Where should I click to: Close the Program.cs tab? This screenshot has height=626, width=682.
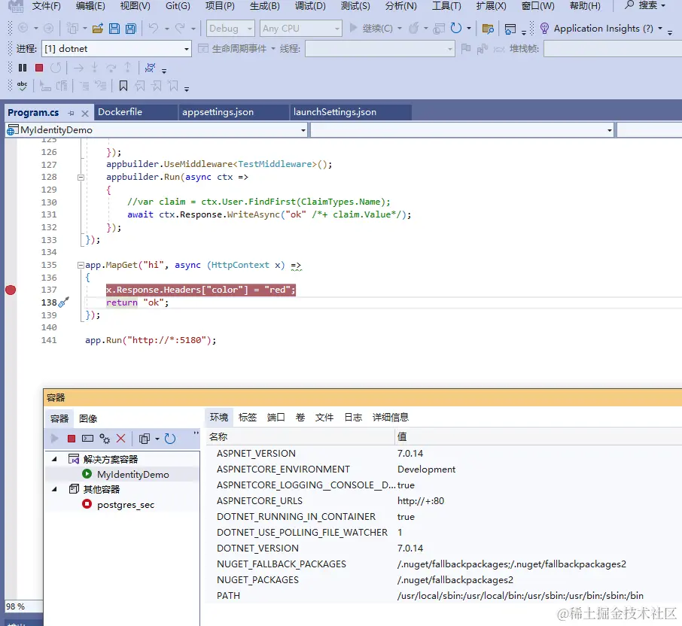pyautogui.click(x=85, y=114)
